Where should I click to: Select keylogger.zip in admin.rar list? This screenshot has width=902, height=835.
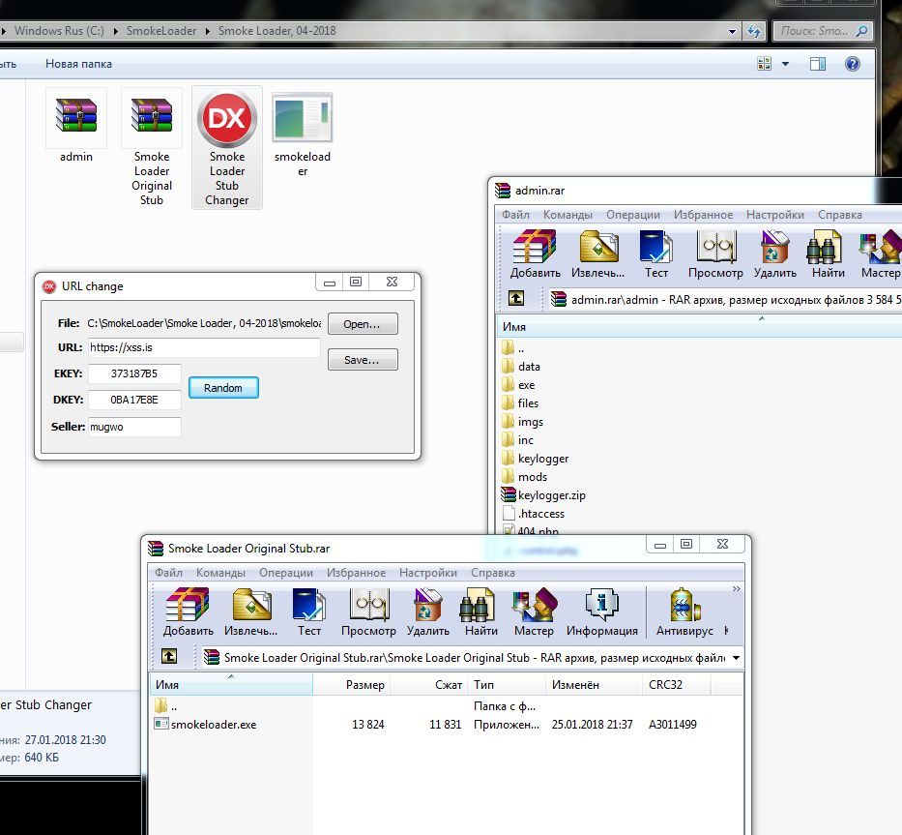[543, 495]
